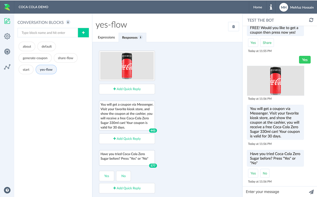
Task: Open the share-flow conversation block
Action: click(x=66, y=58)
